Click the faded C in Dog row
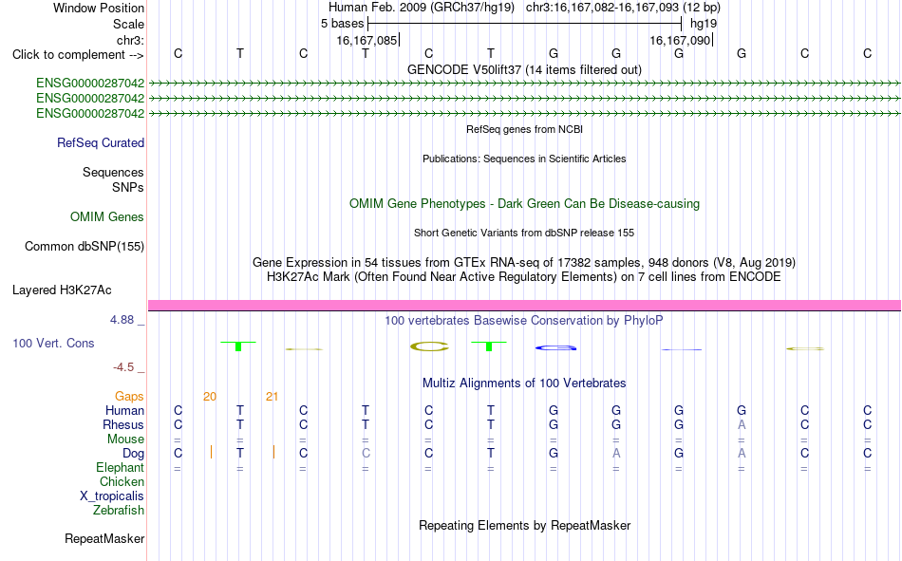This screenshot has width=902, height=561. point(366,454)
